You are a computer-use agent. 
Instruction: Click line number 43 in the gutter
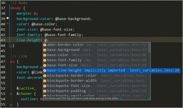[x=3, y=40]
